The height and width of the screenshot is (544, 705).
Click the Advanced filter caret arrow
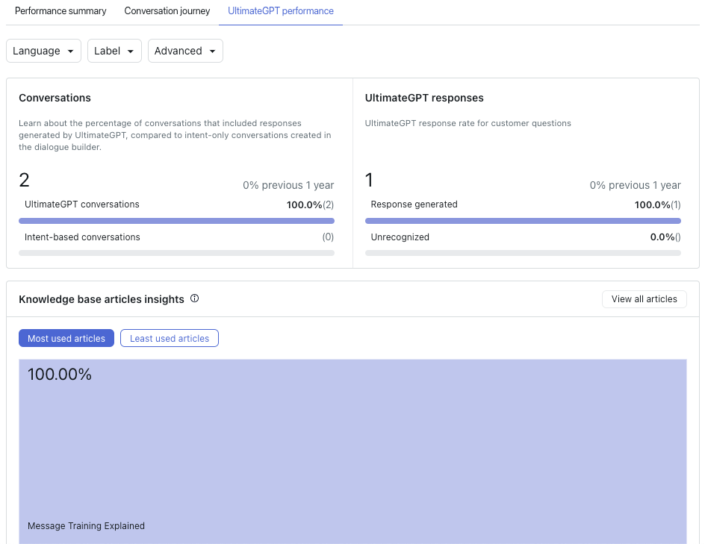(212, 51)
